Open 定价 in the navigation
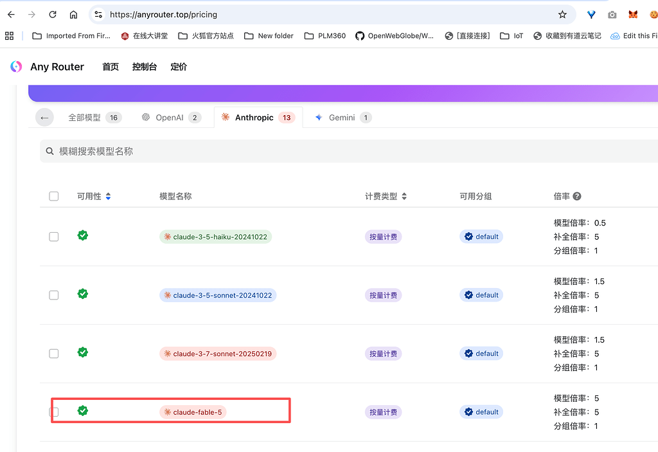The height and width of the screenshot is (452, 658). click(x=179, y=67)
